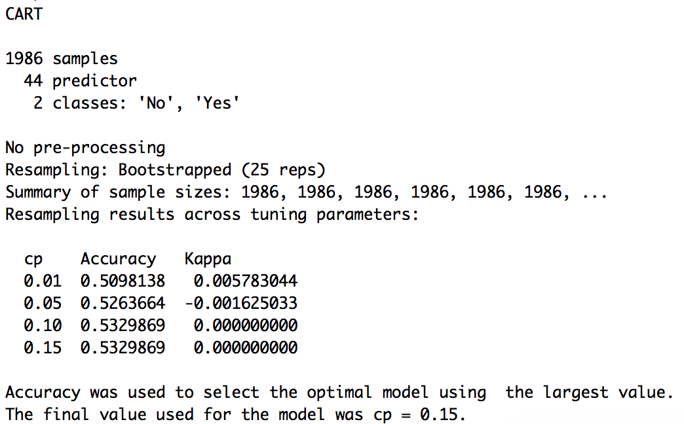Screen dimensions: 684x424
Task: Click the 'cp' column header
Action: (x=33, y=260)
